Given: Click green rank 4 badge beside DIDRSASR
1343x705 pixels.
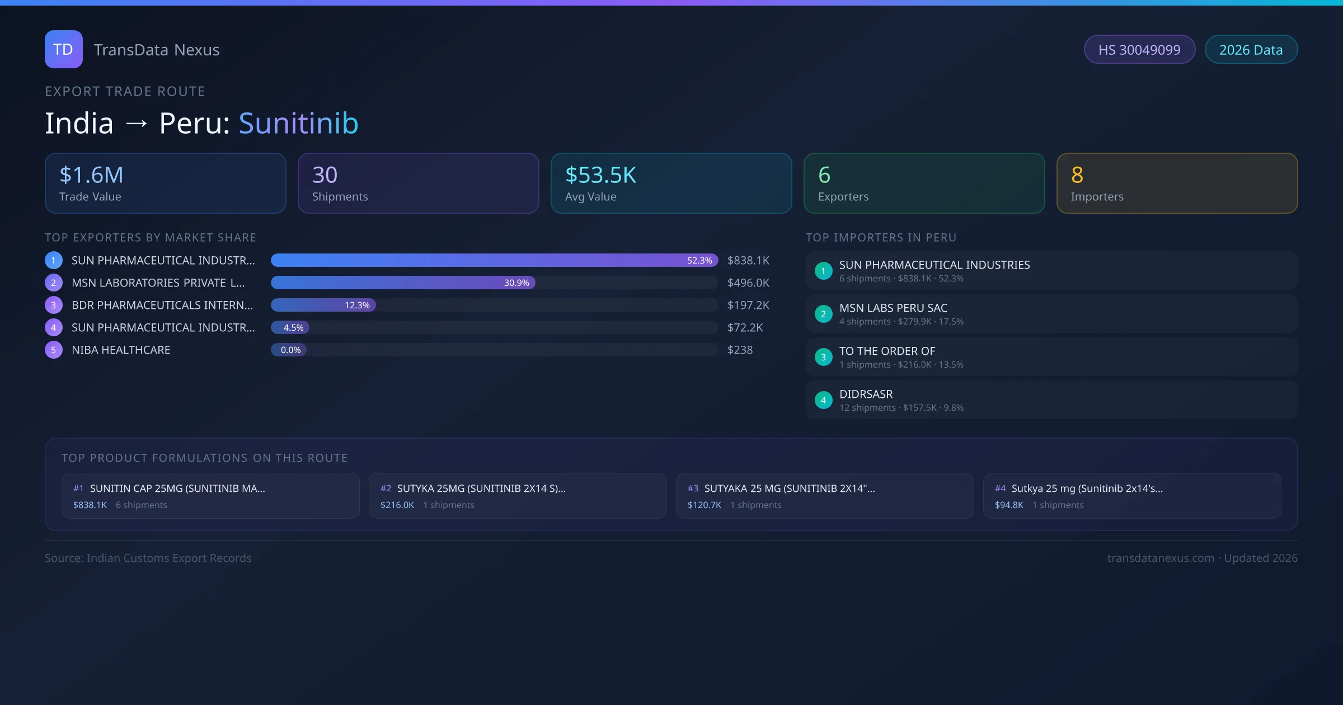Looking at the screenshot, I should [823, 400].
